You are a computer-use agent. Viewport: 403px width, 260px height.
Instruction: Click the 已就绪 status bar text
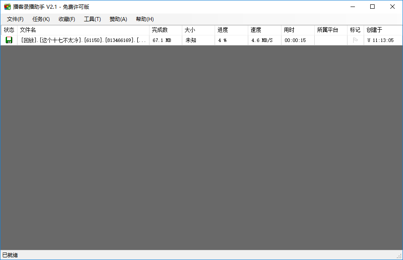[x=10, y=255]
